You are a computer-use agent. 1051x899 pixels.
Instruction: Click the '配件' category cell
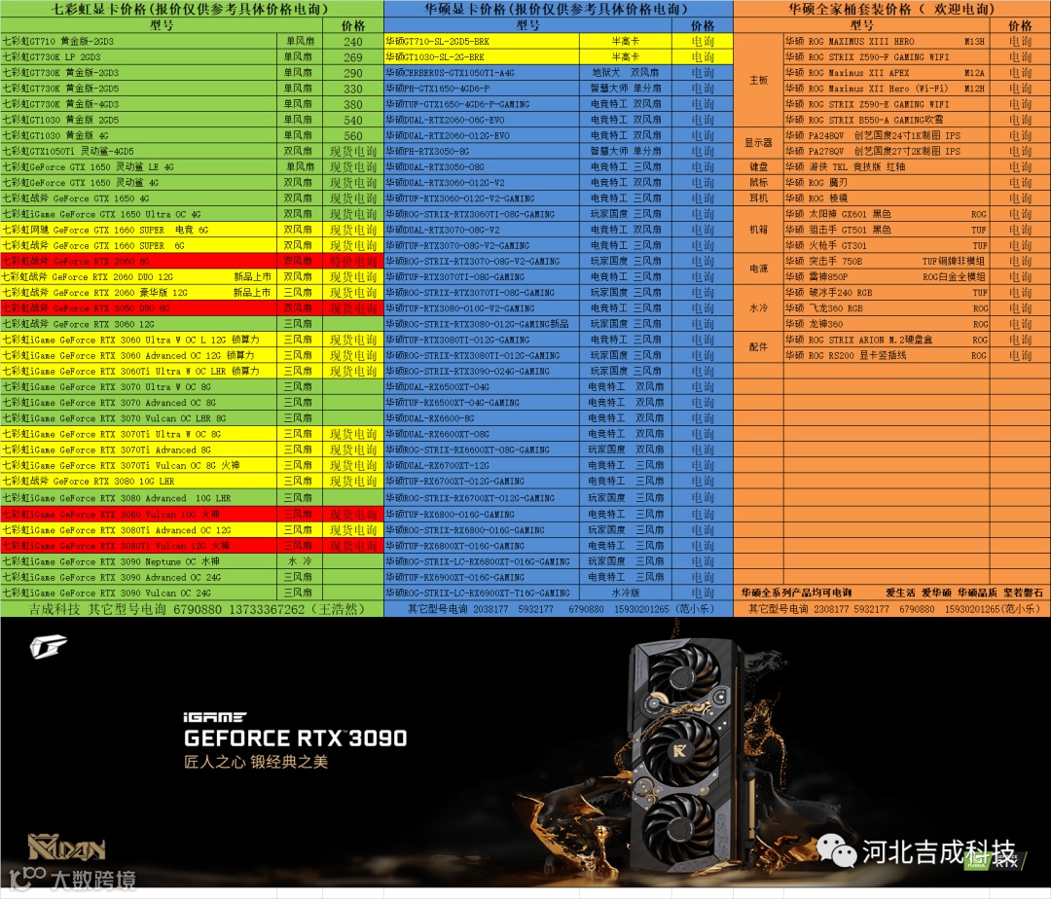tap(758, 347)
